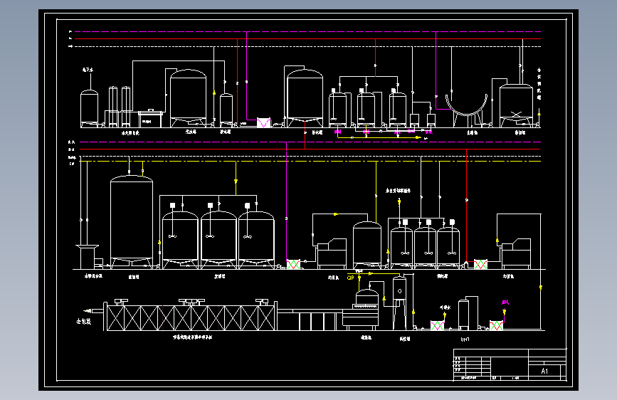Select the long cross-braced tunnel conveyor
617x400 pixels.
[191, 316]
